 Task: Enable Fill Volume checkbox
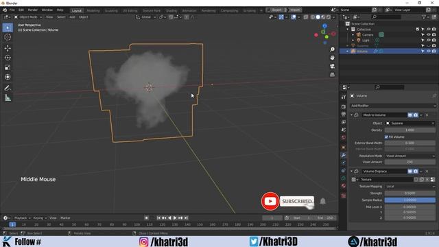(x=386, y=137)
